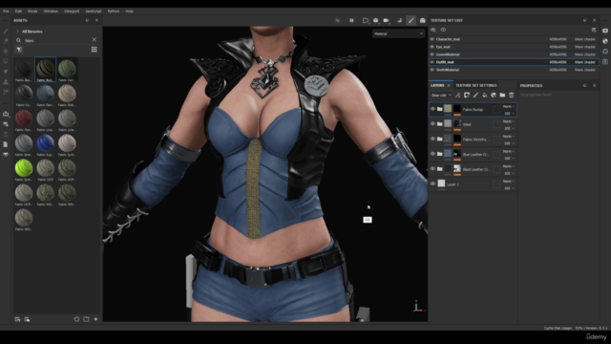Click the crossed-out symmetry icon in viewport toolbar
The width and height of the screenshot is (611, 344).
point(337,20)
